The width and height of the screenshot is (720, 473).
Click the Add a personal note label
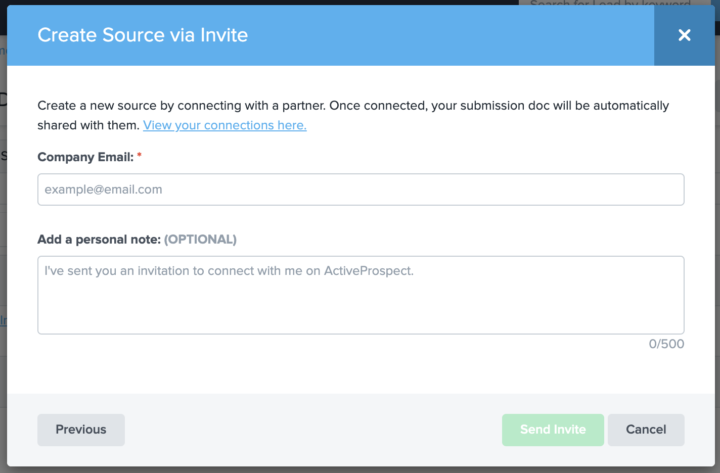point(99,240)
